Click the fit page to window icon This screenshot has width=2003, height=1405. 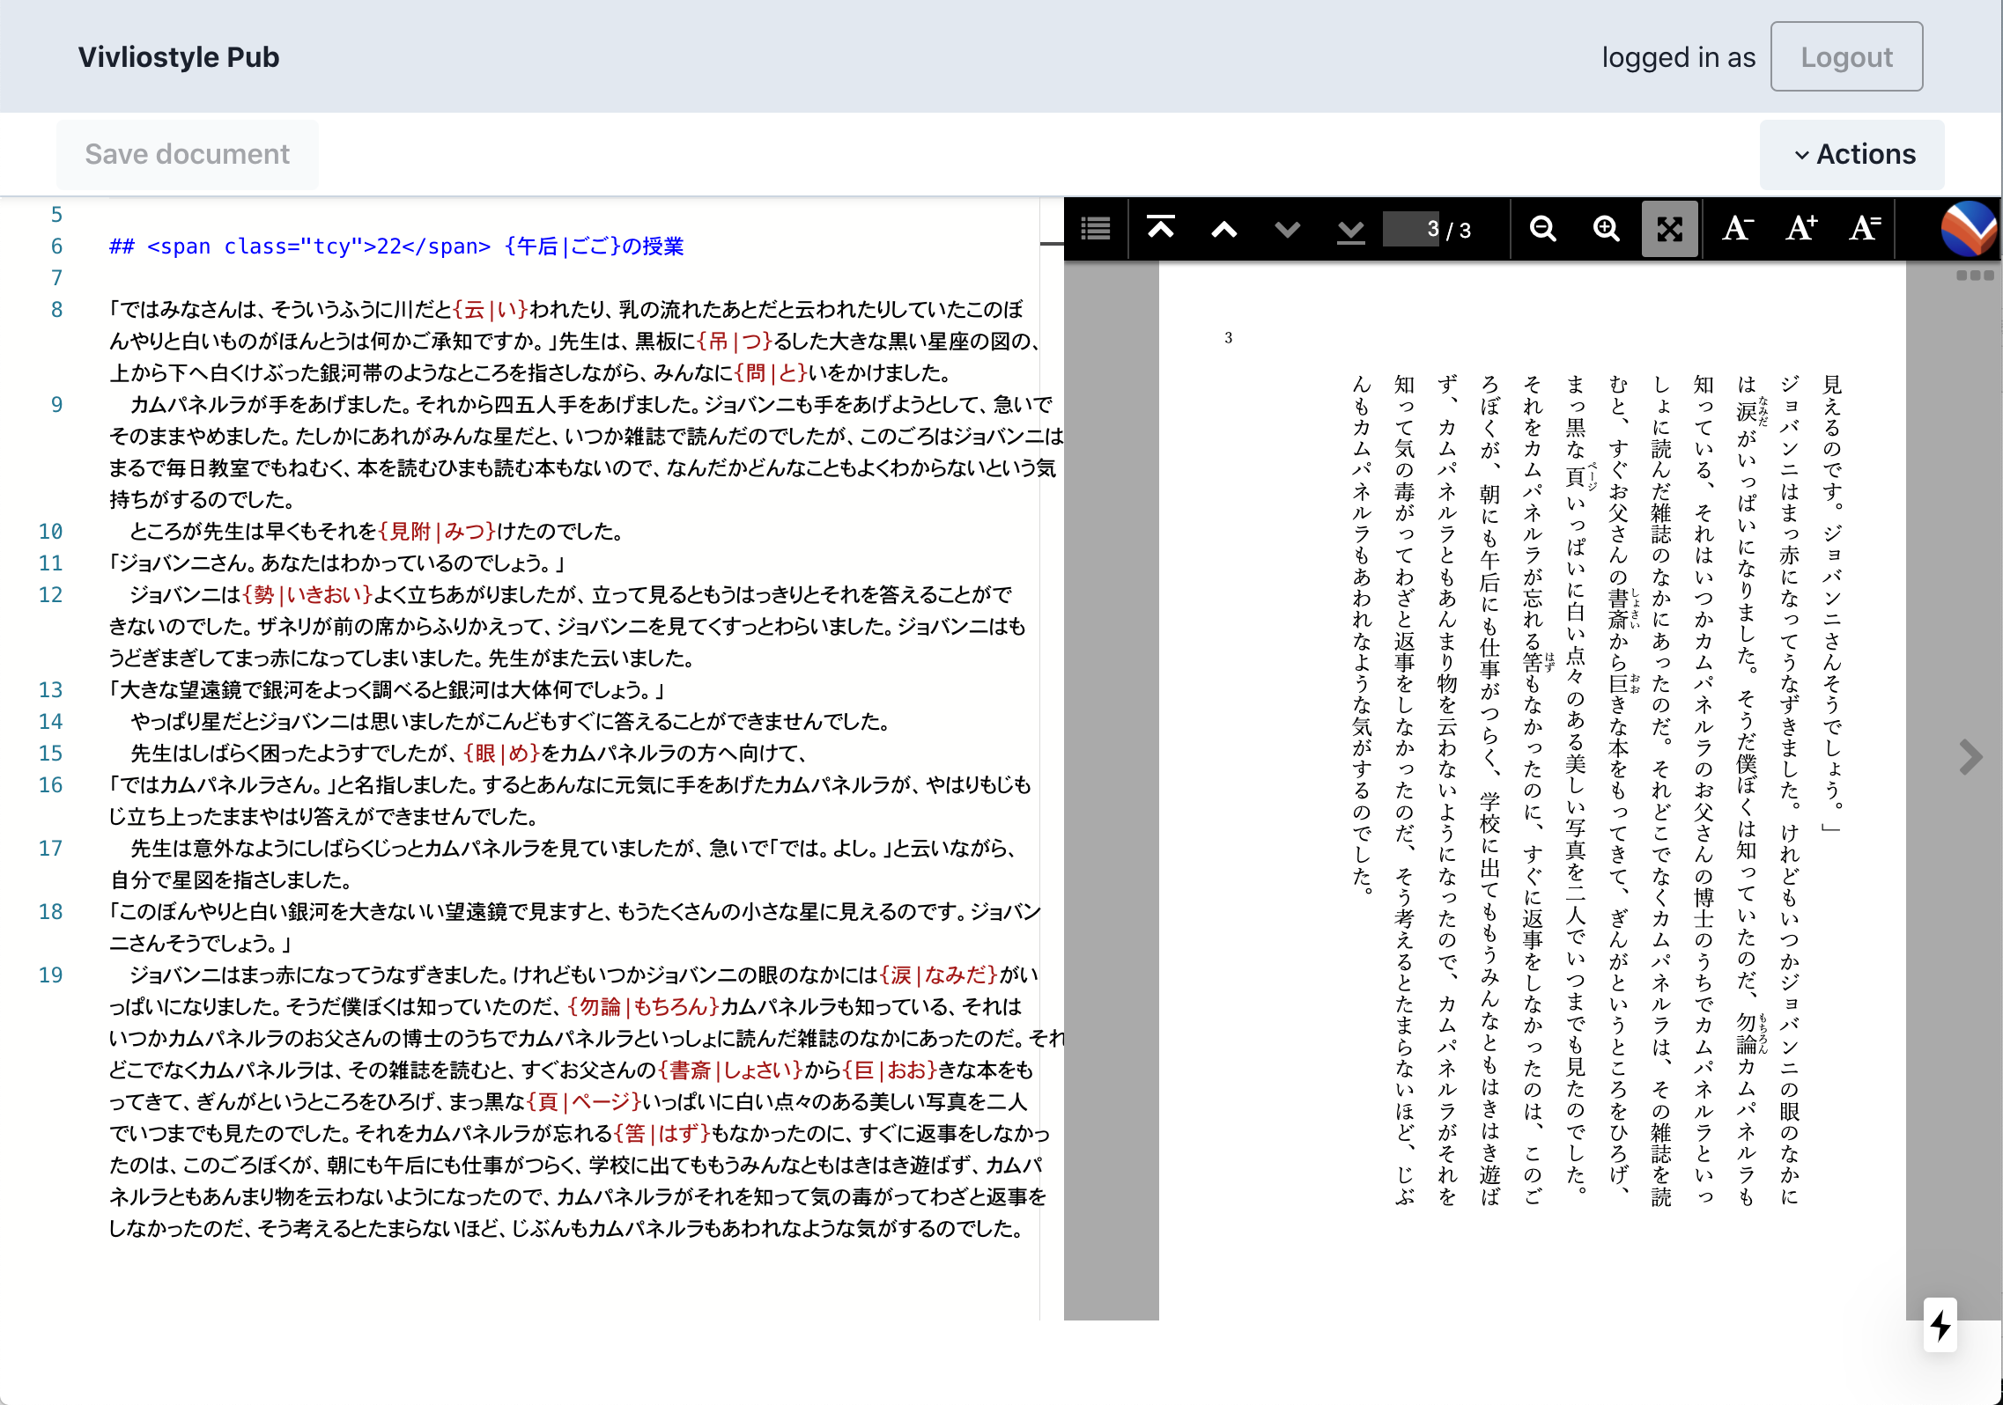click(x=1670, y=228)
